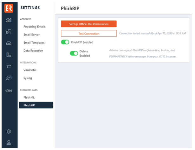Click the PhishER orange ER logo
The image size is (195, 150).
click(9, 8)
